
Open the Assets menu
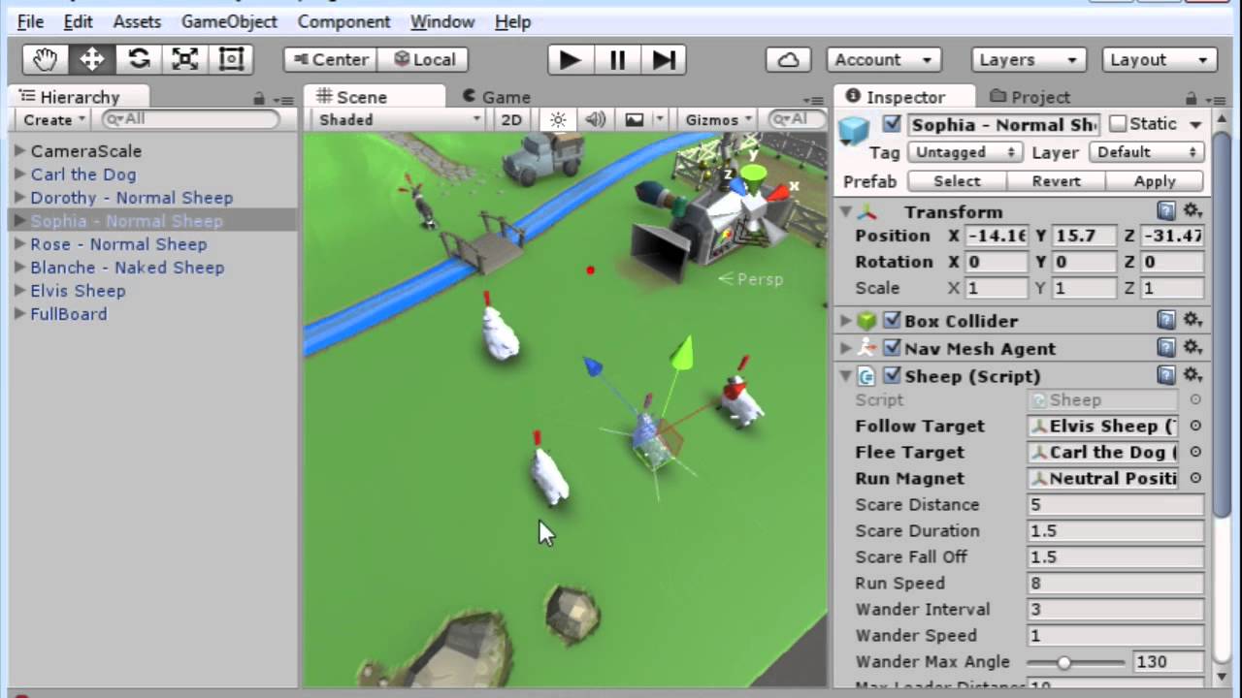137,21
